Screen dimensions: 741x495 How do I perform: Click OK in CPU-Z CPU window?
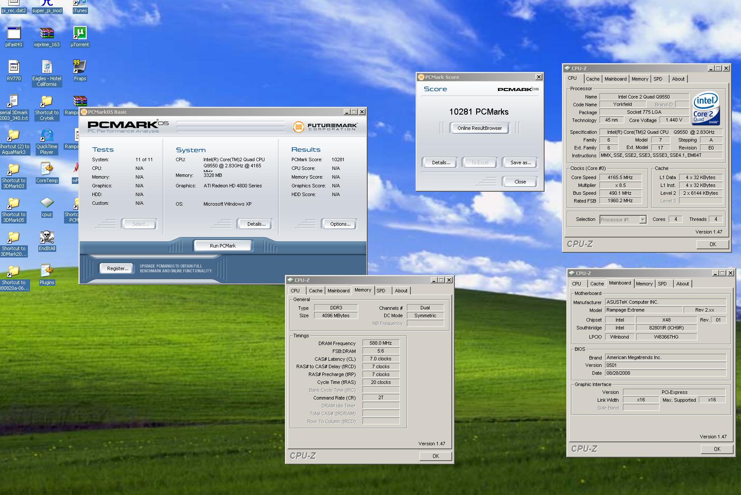coord(713,244)
